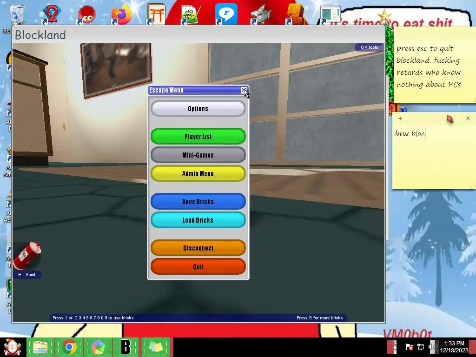Click the volume speaker tray icon

click(x=432, y=347)
